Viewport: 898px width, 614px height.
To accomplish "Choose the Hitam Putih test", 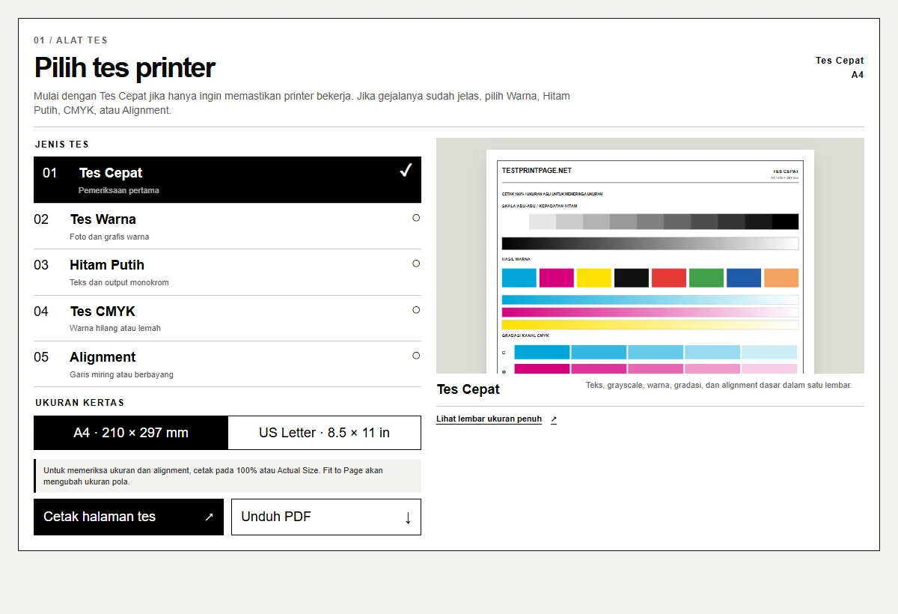I will [227, 273].
